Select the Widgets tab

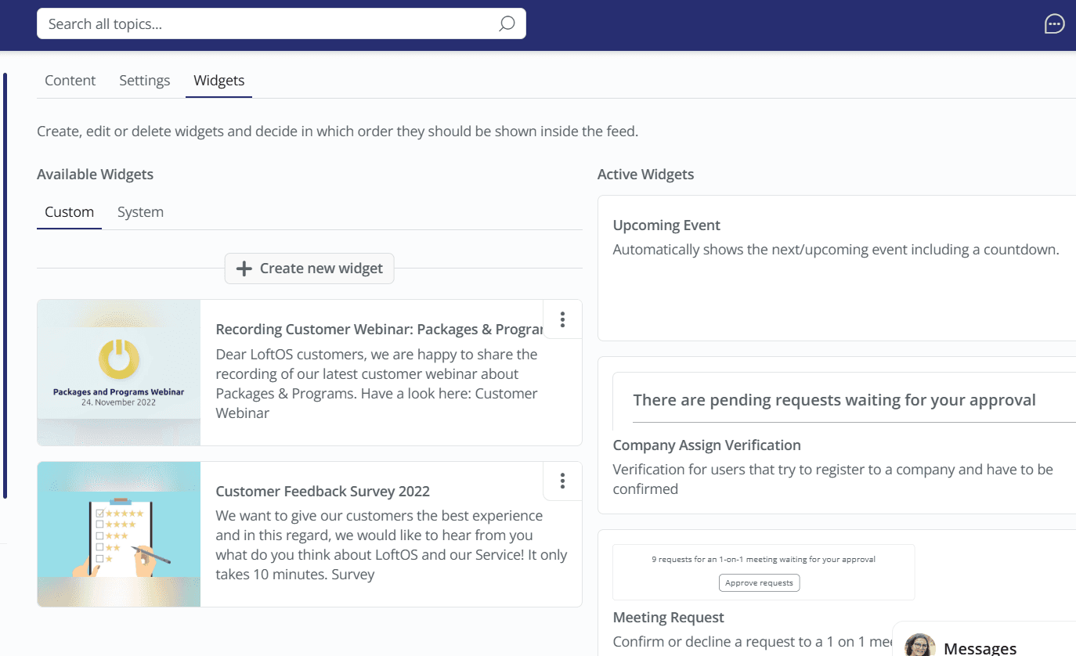pyautogui.click(x=218, y=81)
